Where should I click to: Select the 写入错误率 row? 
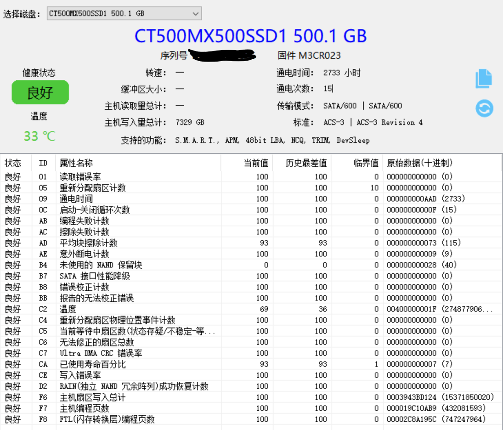[250, 375]
